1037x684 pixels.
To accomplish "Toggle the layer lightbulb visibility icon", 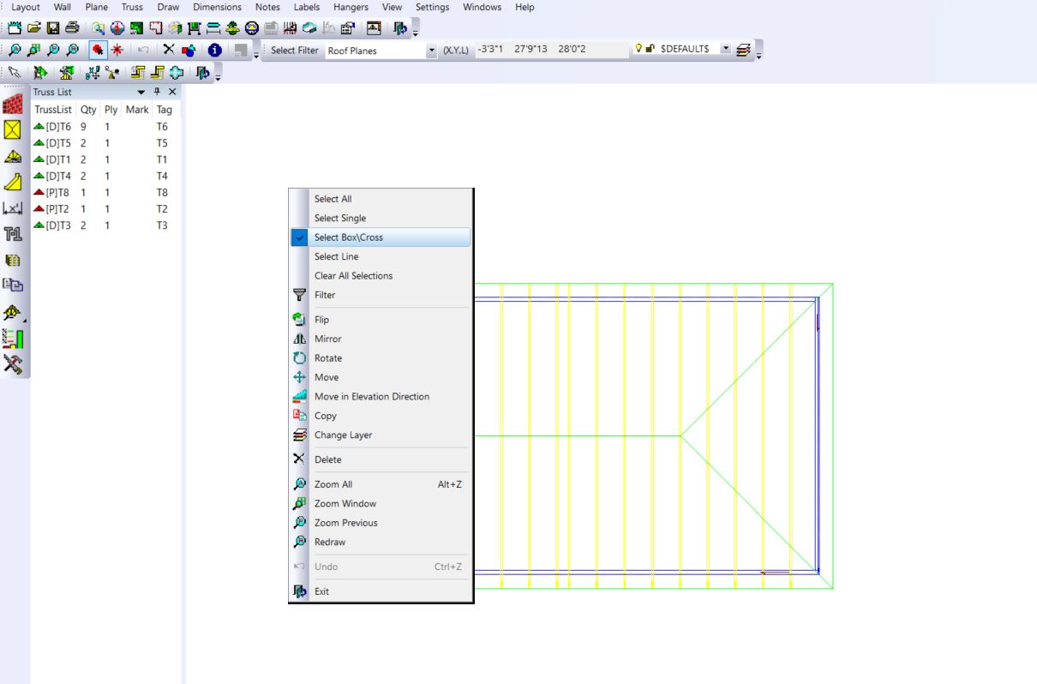I will [639, 50].
